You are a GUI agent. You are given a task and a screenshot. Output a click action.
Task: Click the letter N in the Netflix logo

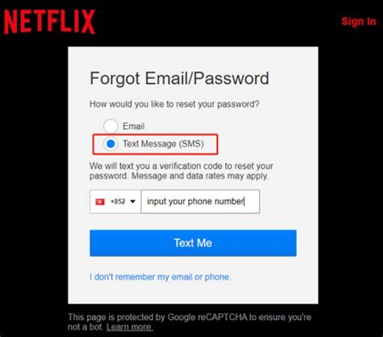click(13, 22)
